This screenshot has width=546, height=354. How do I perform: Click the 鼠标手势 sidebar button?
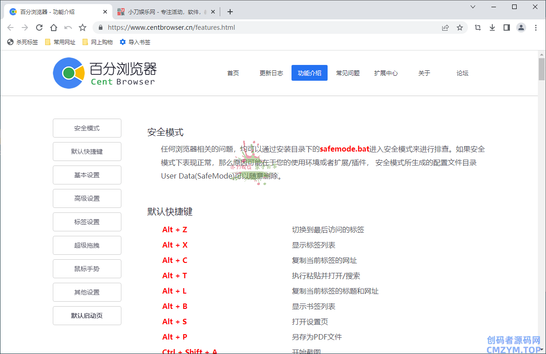[87, 269]
